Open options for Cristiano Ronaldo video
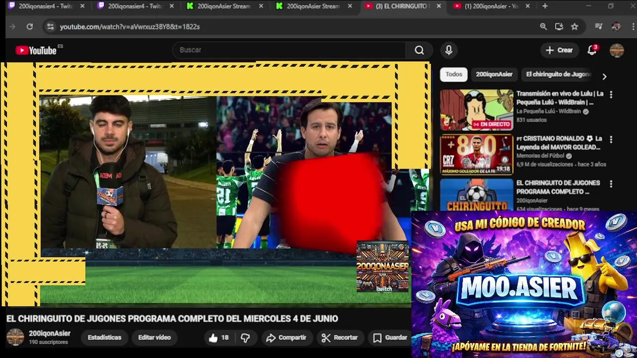 coord(611,140)
